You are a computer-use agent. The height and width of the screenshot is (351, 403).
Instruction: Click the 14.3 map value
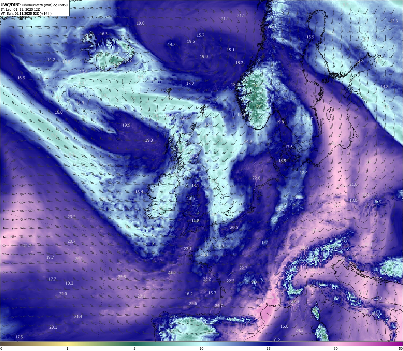(172, 45)
